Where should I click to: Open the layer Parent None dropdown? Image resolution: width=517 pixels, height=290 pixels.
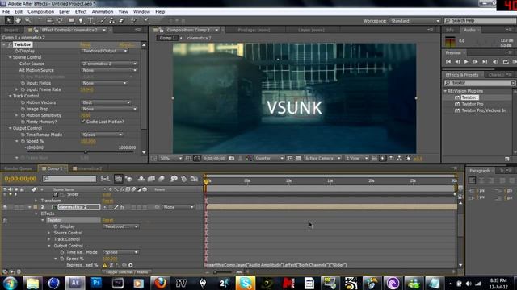click(179, 207)
